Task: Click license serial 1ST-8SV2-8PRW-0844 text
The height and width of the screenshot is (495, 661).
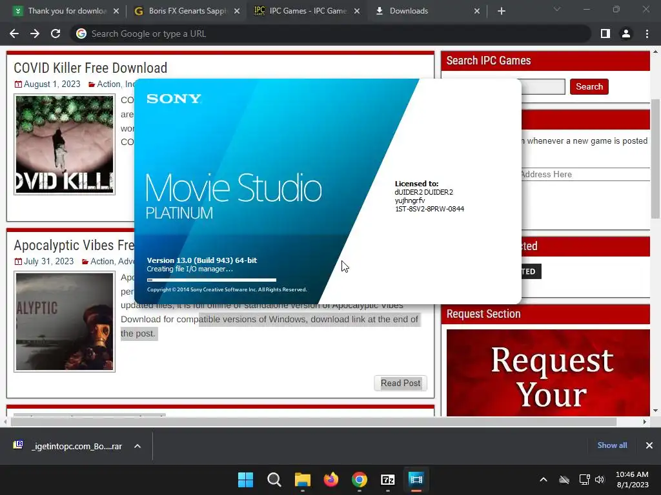Action: (x=429, y=209)
